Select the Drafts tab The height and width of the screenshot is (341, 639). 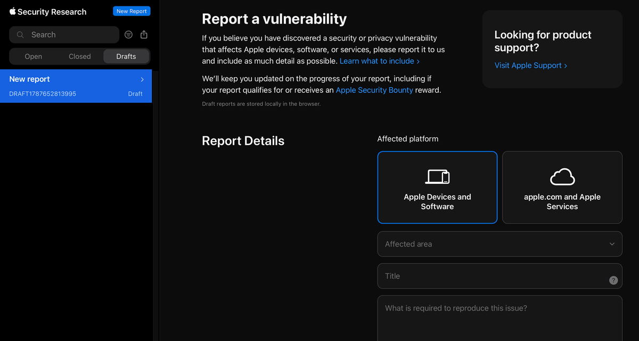(x=126, y=56)
